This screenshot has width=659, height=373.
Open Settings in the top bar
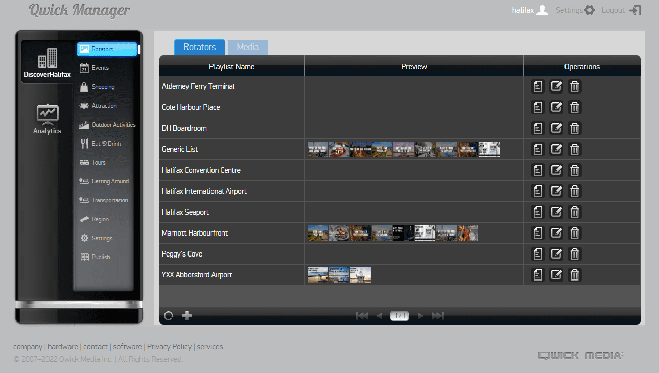click(575, 10)
